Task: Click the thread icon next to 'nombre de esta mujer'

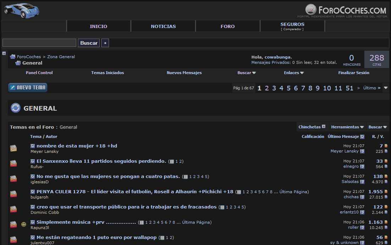Action: [x=13, y=148]
